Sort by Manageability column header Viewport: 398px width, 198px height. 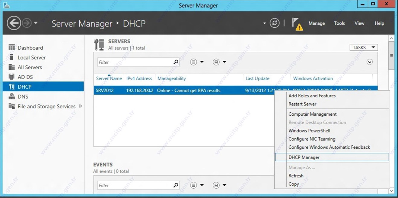pos(172,78)
